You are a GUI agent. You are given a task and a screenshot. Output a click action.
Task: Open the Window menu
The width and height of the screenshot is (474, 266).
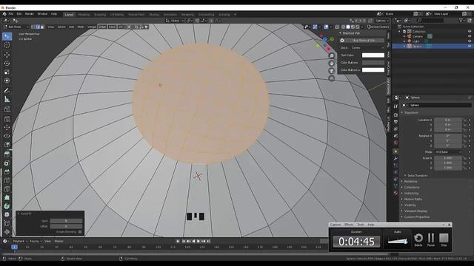(42, 14)
